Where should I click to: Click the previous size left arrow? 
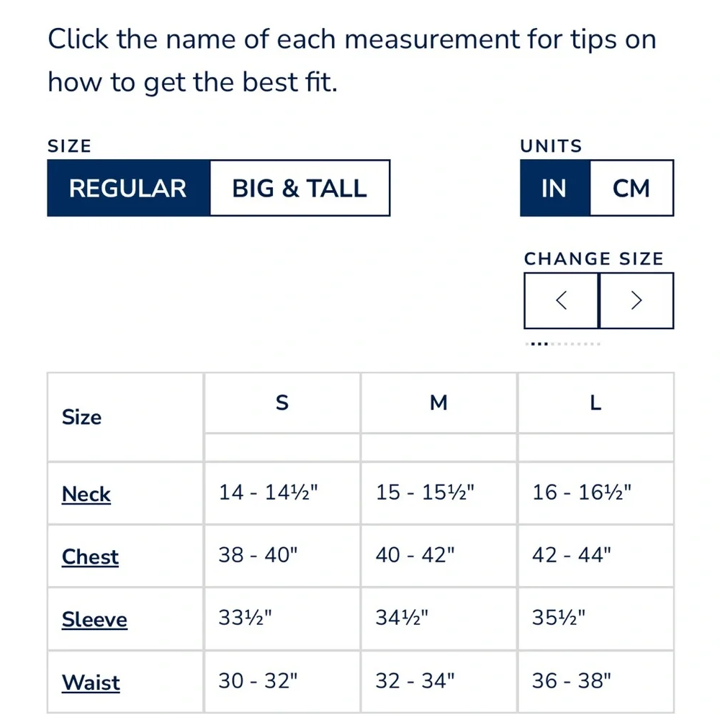pos(561,301)
